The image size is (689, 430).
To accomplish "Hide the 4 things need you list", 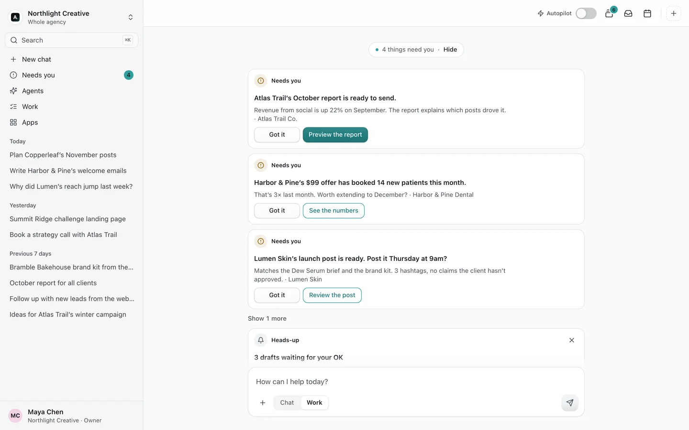I will [x=450, y=50].
